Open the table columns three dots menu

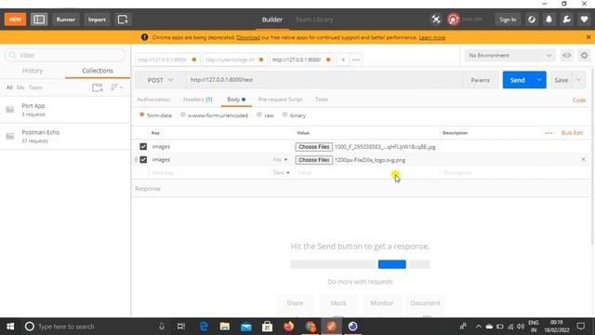click(x=549, y=133)
